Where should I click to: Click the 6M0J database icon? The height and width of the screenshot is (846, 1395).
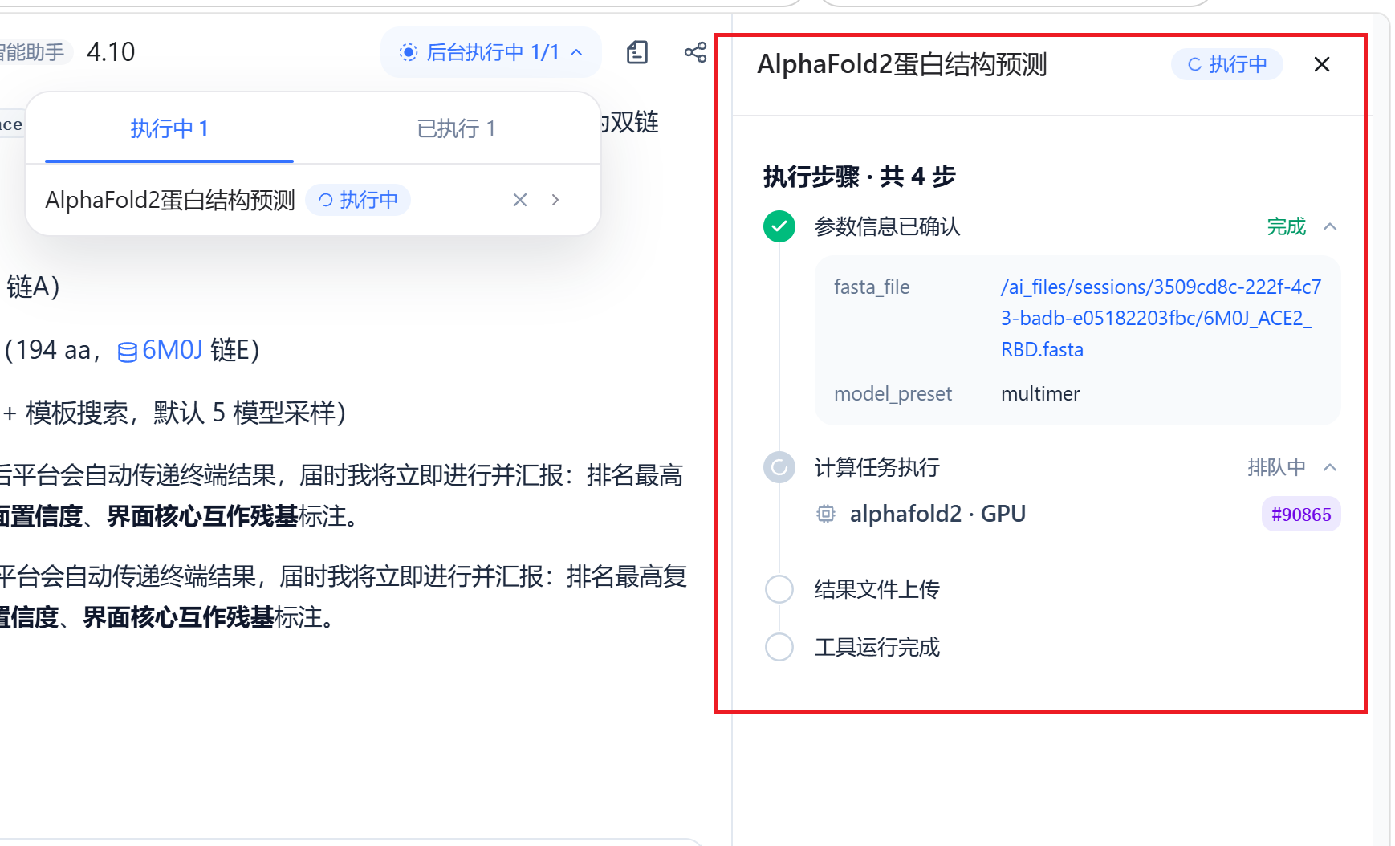click(x=128, y=352)
